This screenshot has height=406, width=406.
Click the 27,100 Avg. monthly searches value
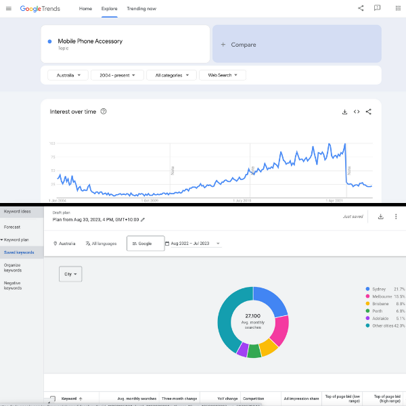(x=252, y=316)
